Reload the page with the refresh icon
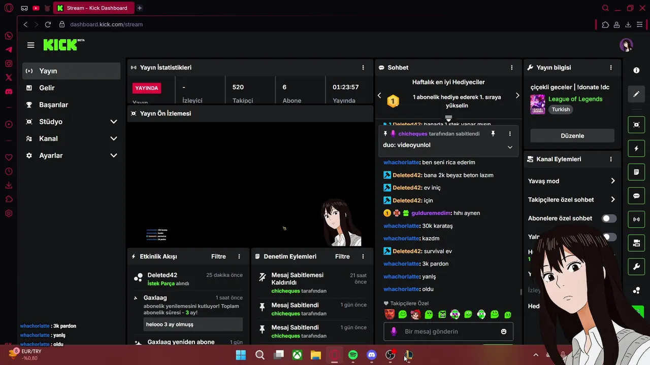Viewport: 650px width, 365px height. [x=48, y=24]
